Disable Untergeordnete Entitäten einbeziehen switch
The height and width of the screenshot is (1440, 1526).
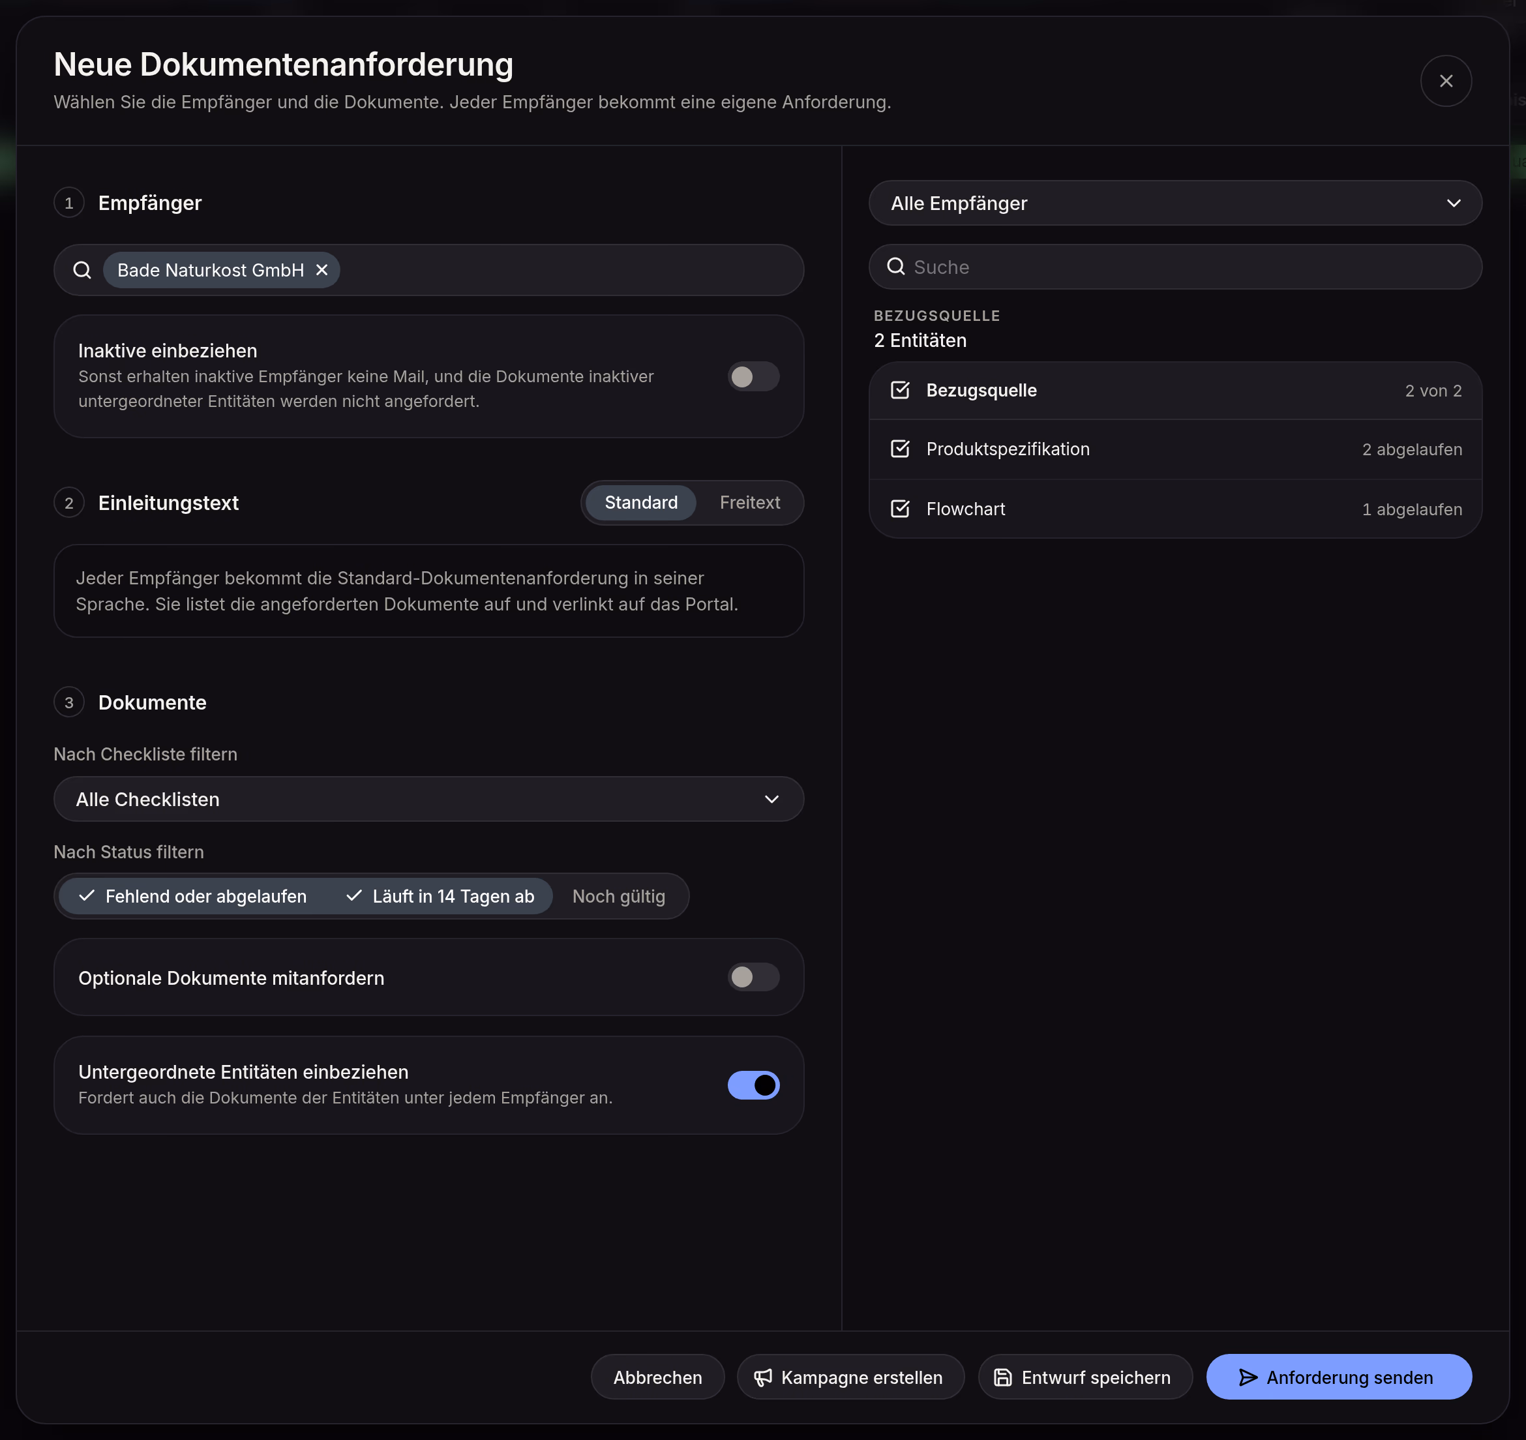[x=753, y=1085]
